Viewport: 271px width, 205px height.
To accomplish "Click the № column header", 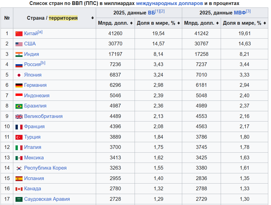I will [7, 18].
